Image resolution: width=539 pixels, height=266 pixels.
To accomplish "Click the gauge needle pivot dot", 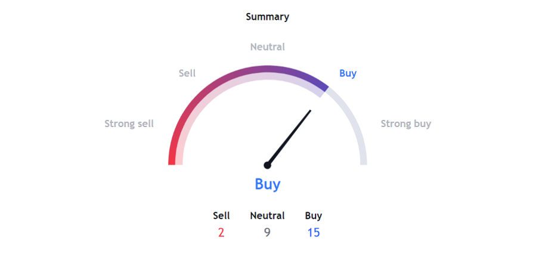I will coord(268,165).
